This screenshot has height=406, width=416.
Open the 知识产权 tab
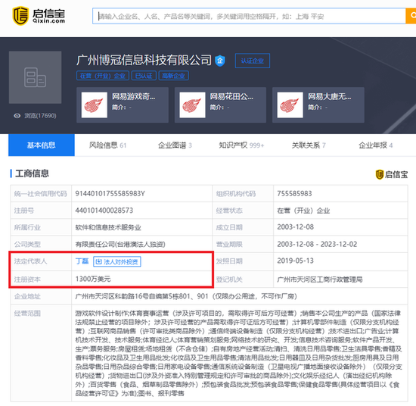point(241,145)
